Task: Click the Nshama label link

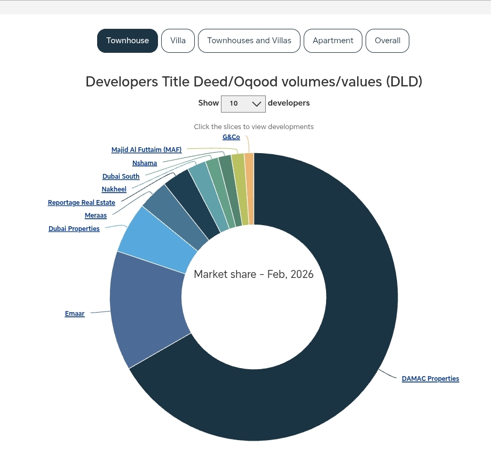Action: click(x=145, y=163)
